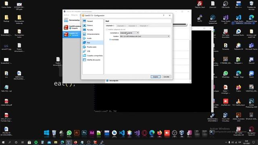Open the Interfaz de usuario category
This screenshot has height=145, width=258.
point(93,60)
